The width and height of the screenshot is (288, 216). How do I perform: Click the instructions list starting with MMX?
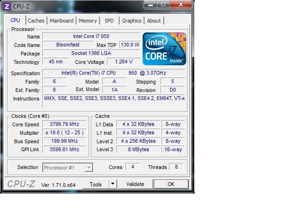(114, 101)
